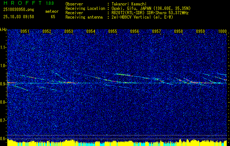Click the 0951 time label
Screen dimensions: 230x146
24,31
